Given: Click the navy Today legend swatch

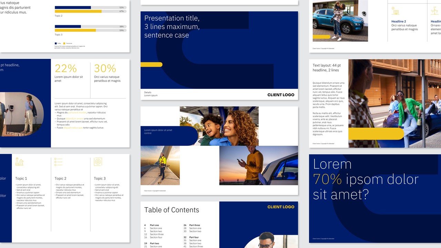Looking at the screenshot, I should pyautogui.click(x=56, y=43).
